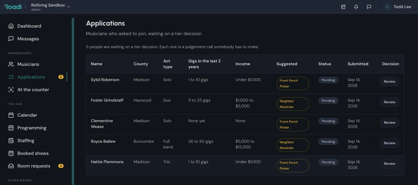Review Foster Grindstaff's application
Viewport: 418px width, 185px height.
(x=390, y=102)
